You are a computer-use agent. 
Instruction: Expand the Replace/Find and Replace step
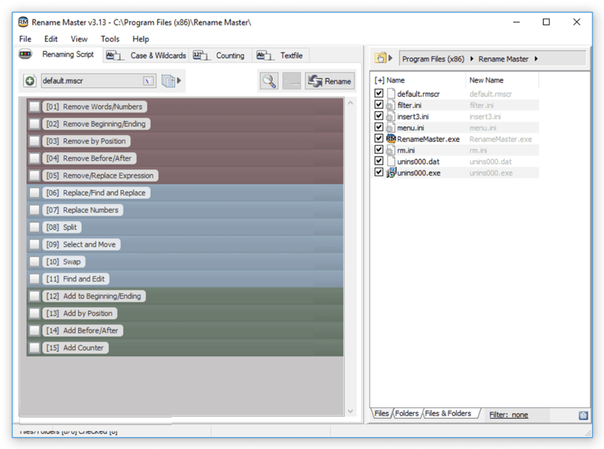coord(103,193)
